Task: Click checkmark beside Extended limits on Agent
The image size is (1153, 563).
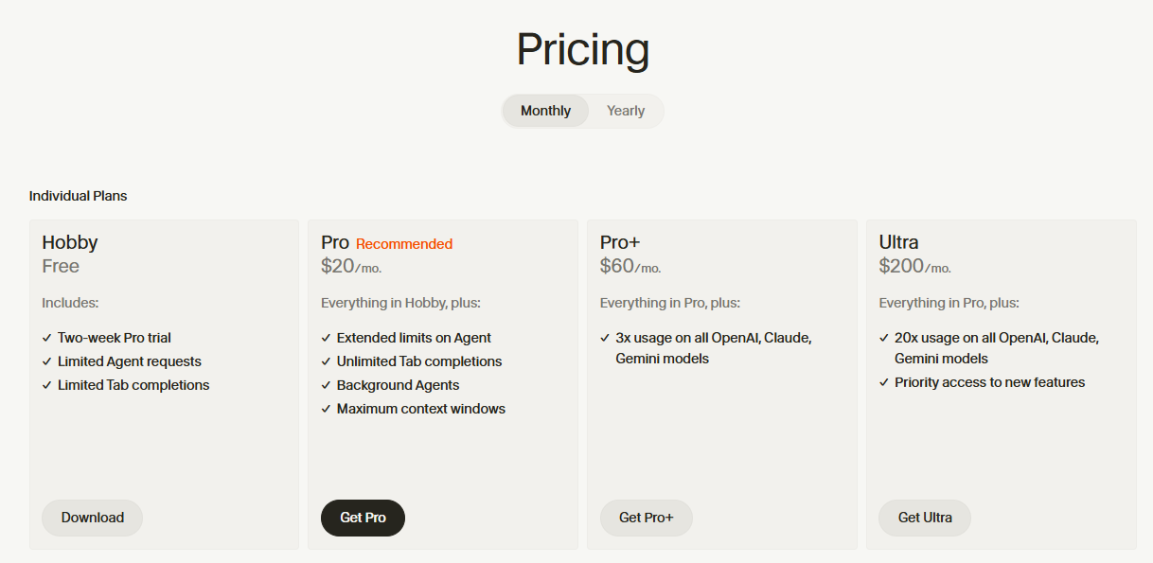Action: (327, 338)
